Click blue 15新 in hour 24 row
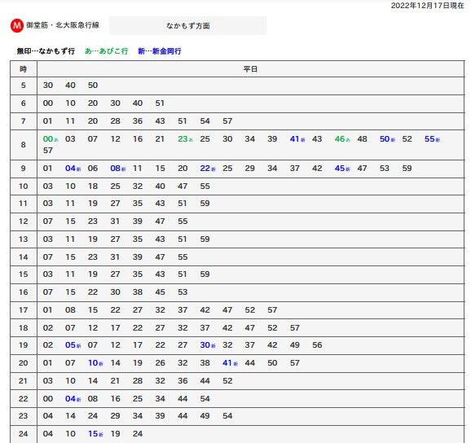This screenshot has width=471, height=443. click(95, 434)
